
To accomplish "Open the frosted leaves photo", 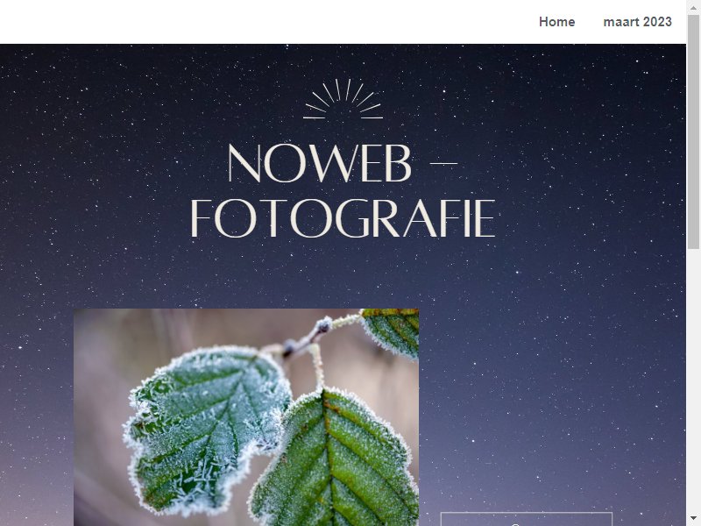I will (x=246, y=417).
